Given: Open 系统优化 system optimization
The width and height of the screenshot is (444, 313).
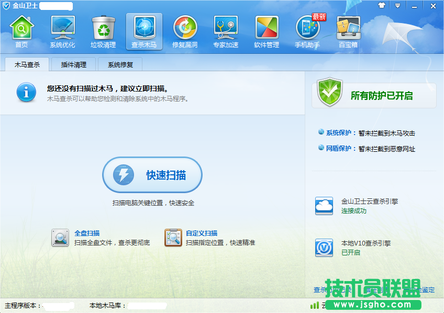Looking at the screenshot, I should pos(62,31).
